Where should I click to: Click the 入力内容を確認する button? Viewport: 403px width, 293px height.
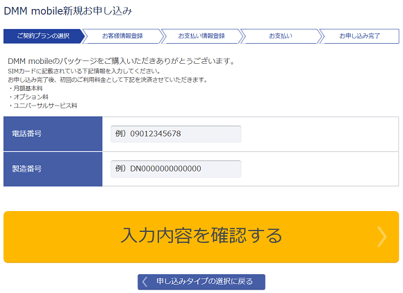point(201,237)
